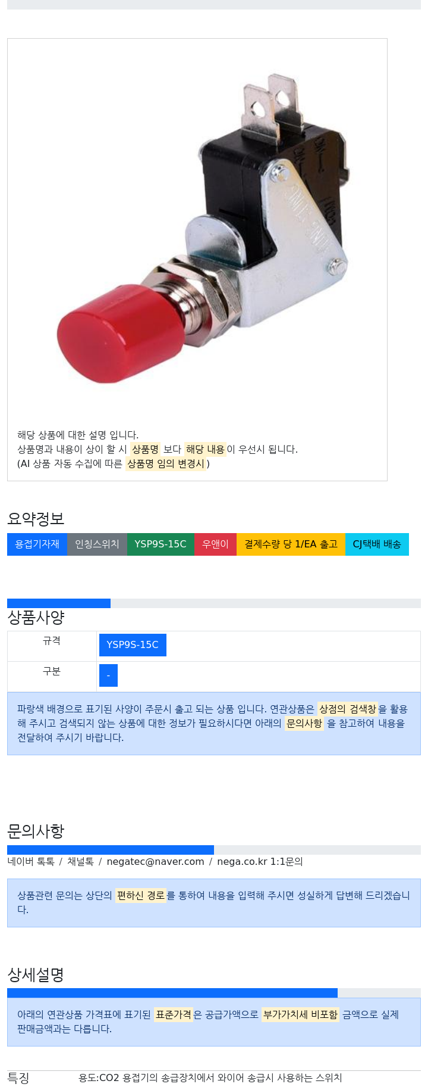Select the 인칭스위치 gray tag
This screenshot has height=1090, width=428.
[97, 544]
